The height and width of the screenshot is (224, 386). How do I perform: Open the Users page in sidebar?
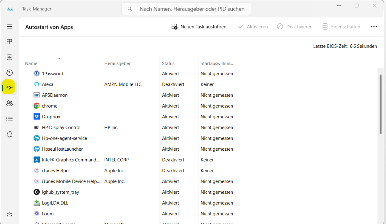10,103
